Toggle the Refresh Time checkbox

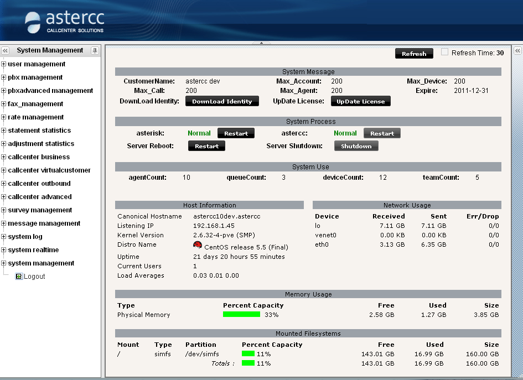pyautogui.click(x=444, y=52)
